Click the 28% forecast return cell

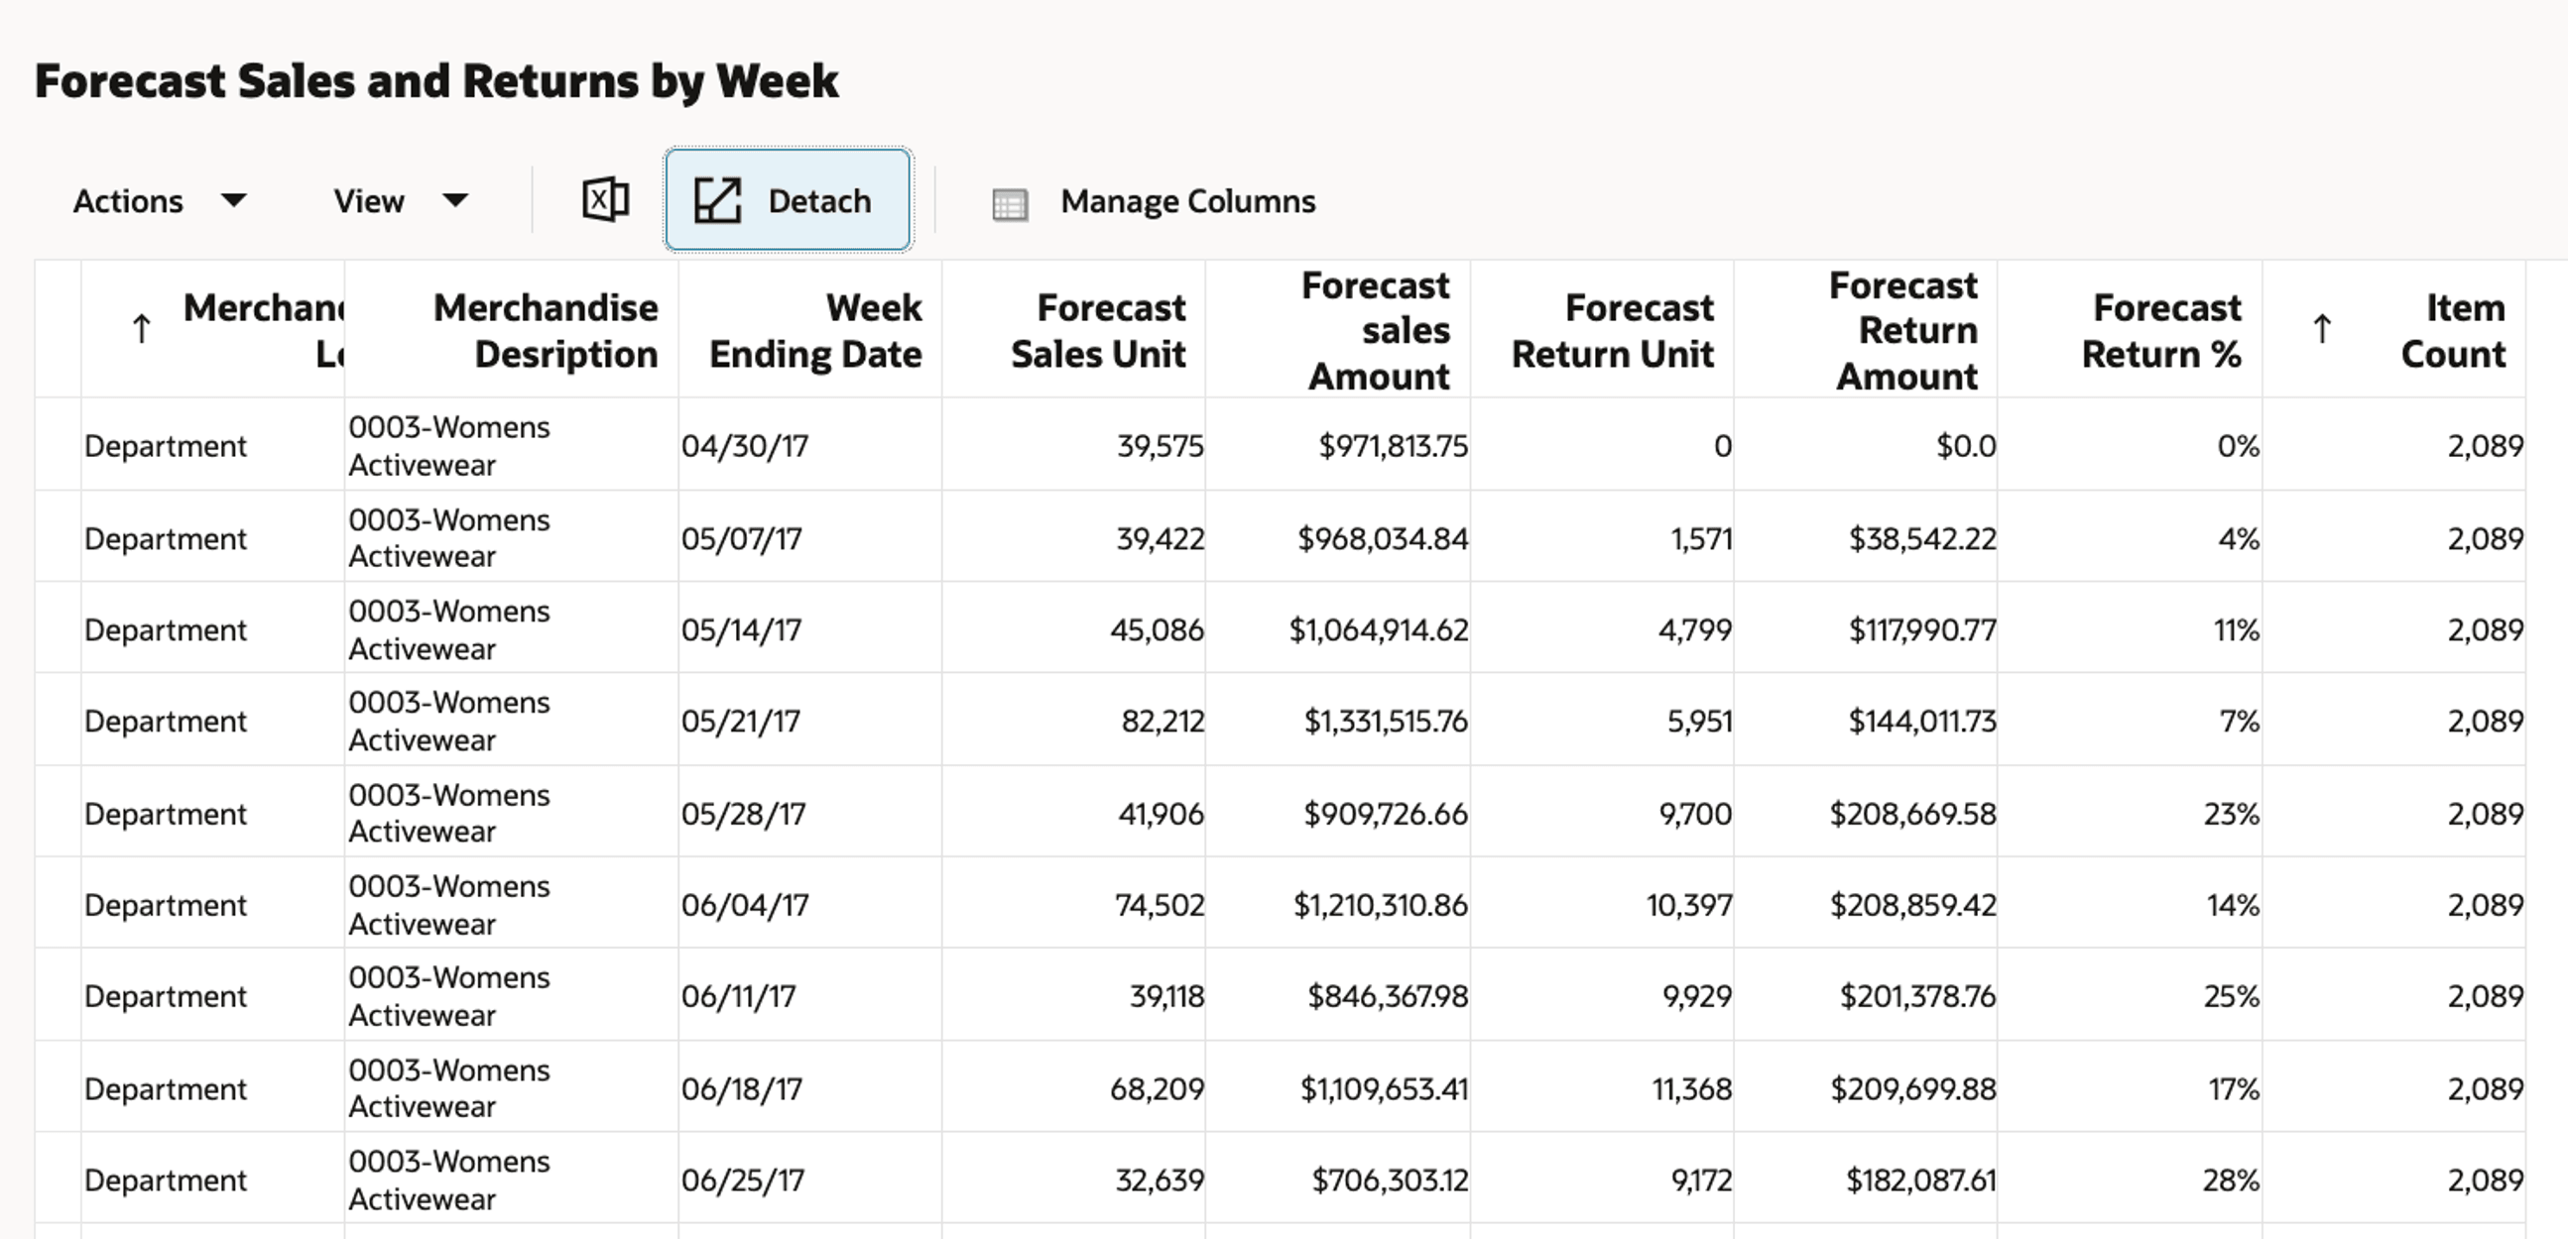tap(2230, 1182)
